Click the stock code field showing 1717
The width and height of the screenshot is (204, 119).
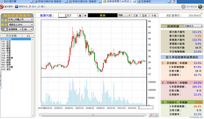pos(68,15)
